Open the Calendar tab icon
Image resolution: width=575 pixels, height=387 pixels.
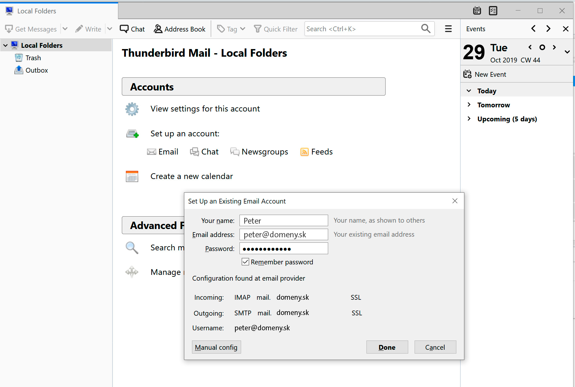[477, 11]
